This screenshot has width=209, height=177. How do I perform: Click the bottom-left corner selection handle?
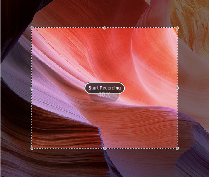[32, 148]
